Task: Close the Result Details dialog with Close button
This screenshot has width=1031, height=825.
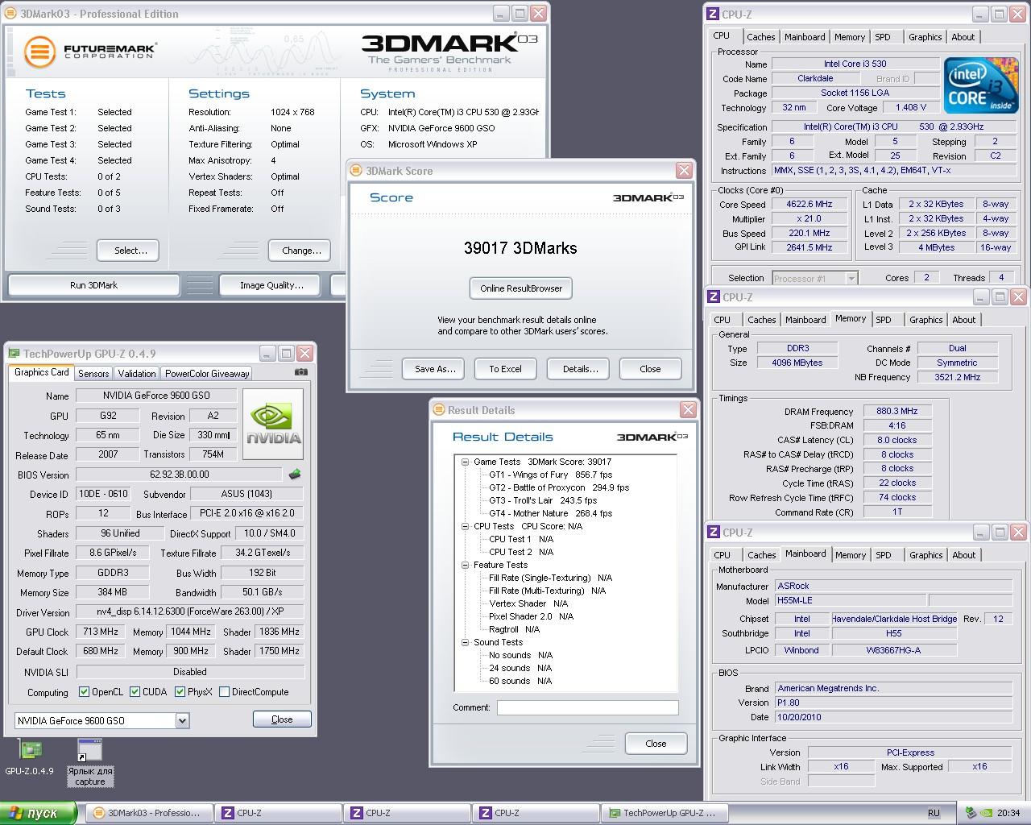Action: pos(656,744)
